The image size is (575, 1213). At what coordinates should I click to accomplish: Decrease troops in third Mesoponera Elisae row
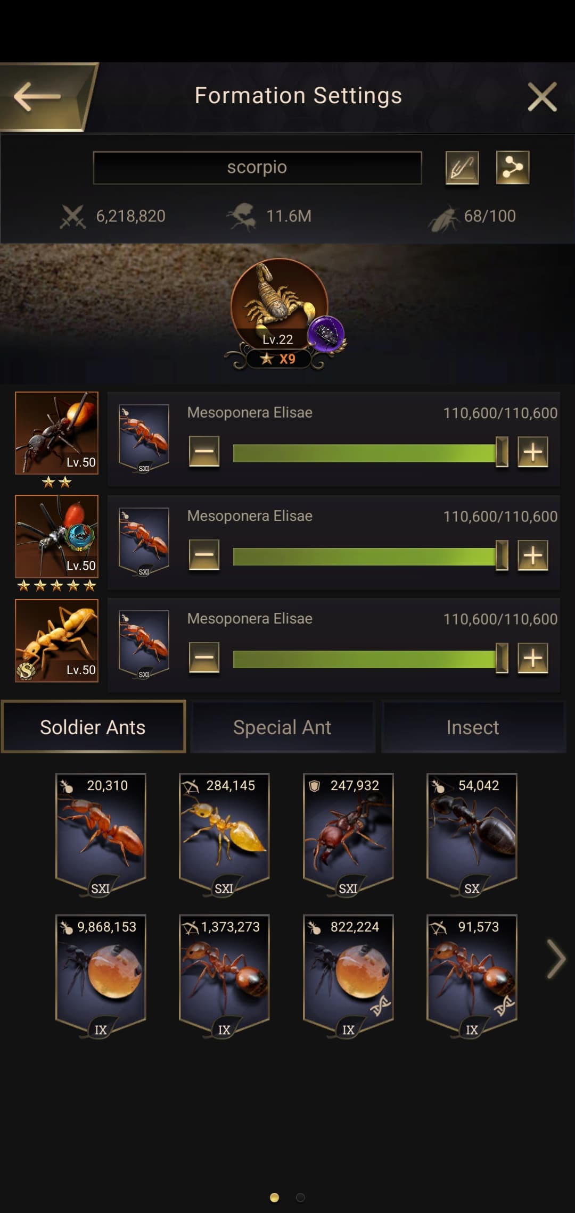point(204,658)
